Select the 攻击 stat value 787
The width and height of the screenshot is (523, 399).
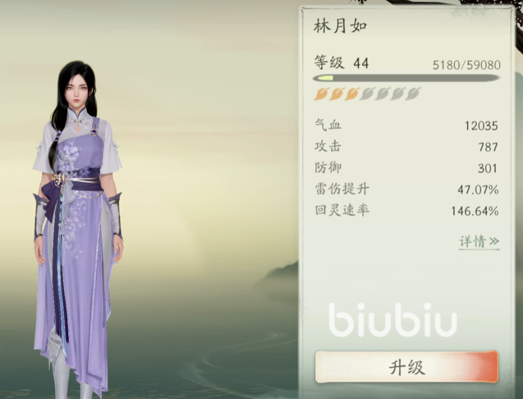coord(488,147)
